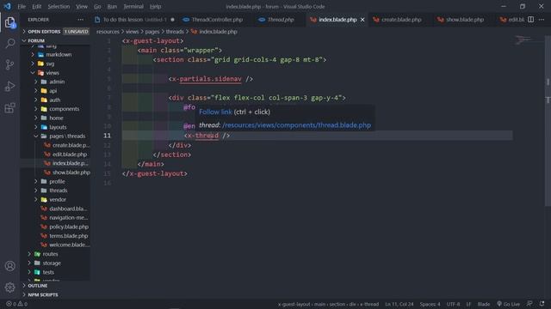Click the threads breadcrumb segment
The height and width of the screenshot is (309, 551).
click(175, 32)
